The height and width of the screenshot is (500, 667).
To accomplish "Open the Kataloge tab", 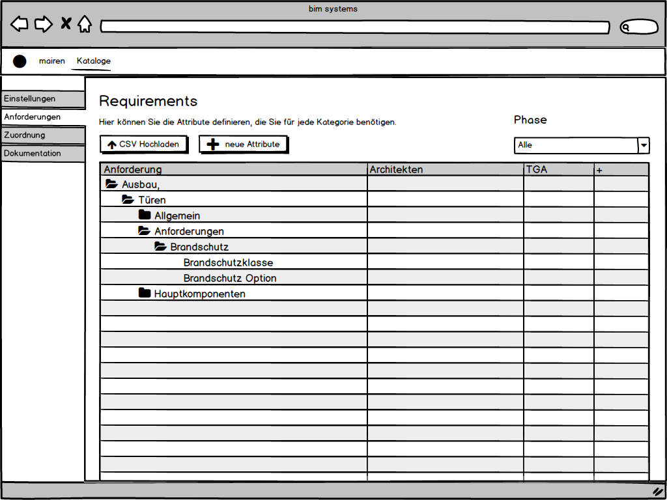I will coord(93,61).
